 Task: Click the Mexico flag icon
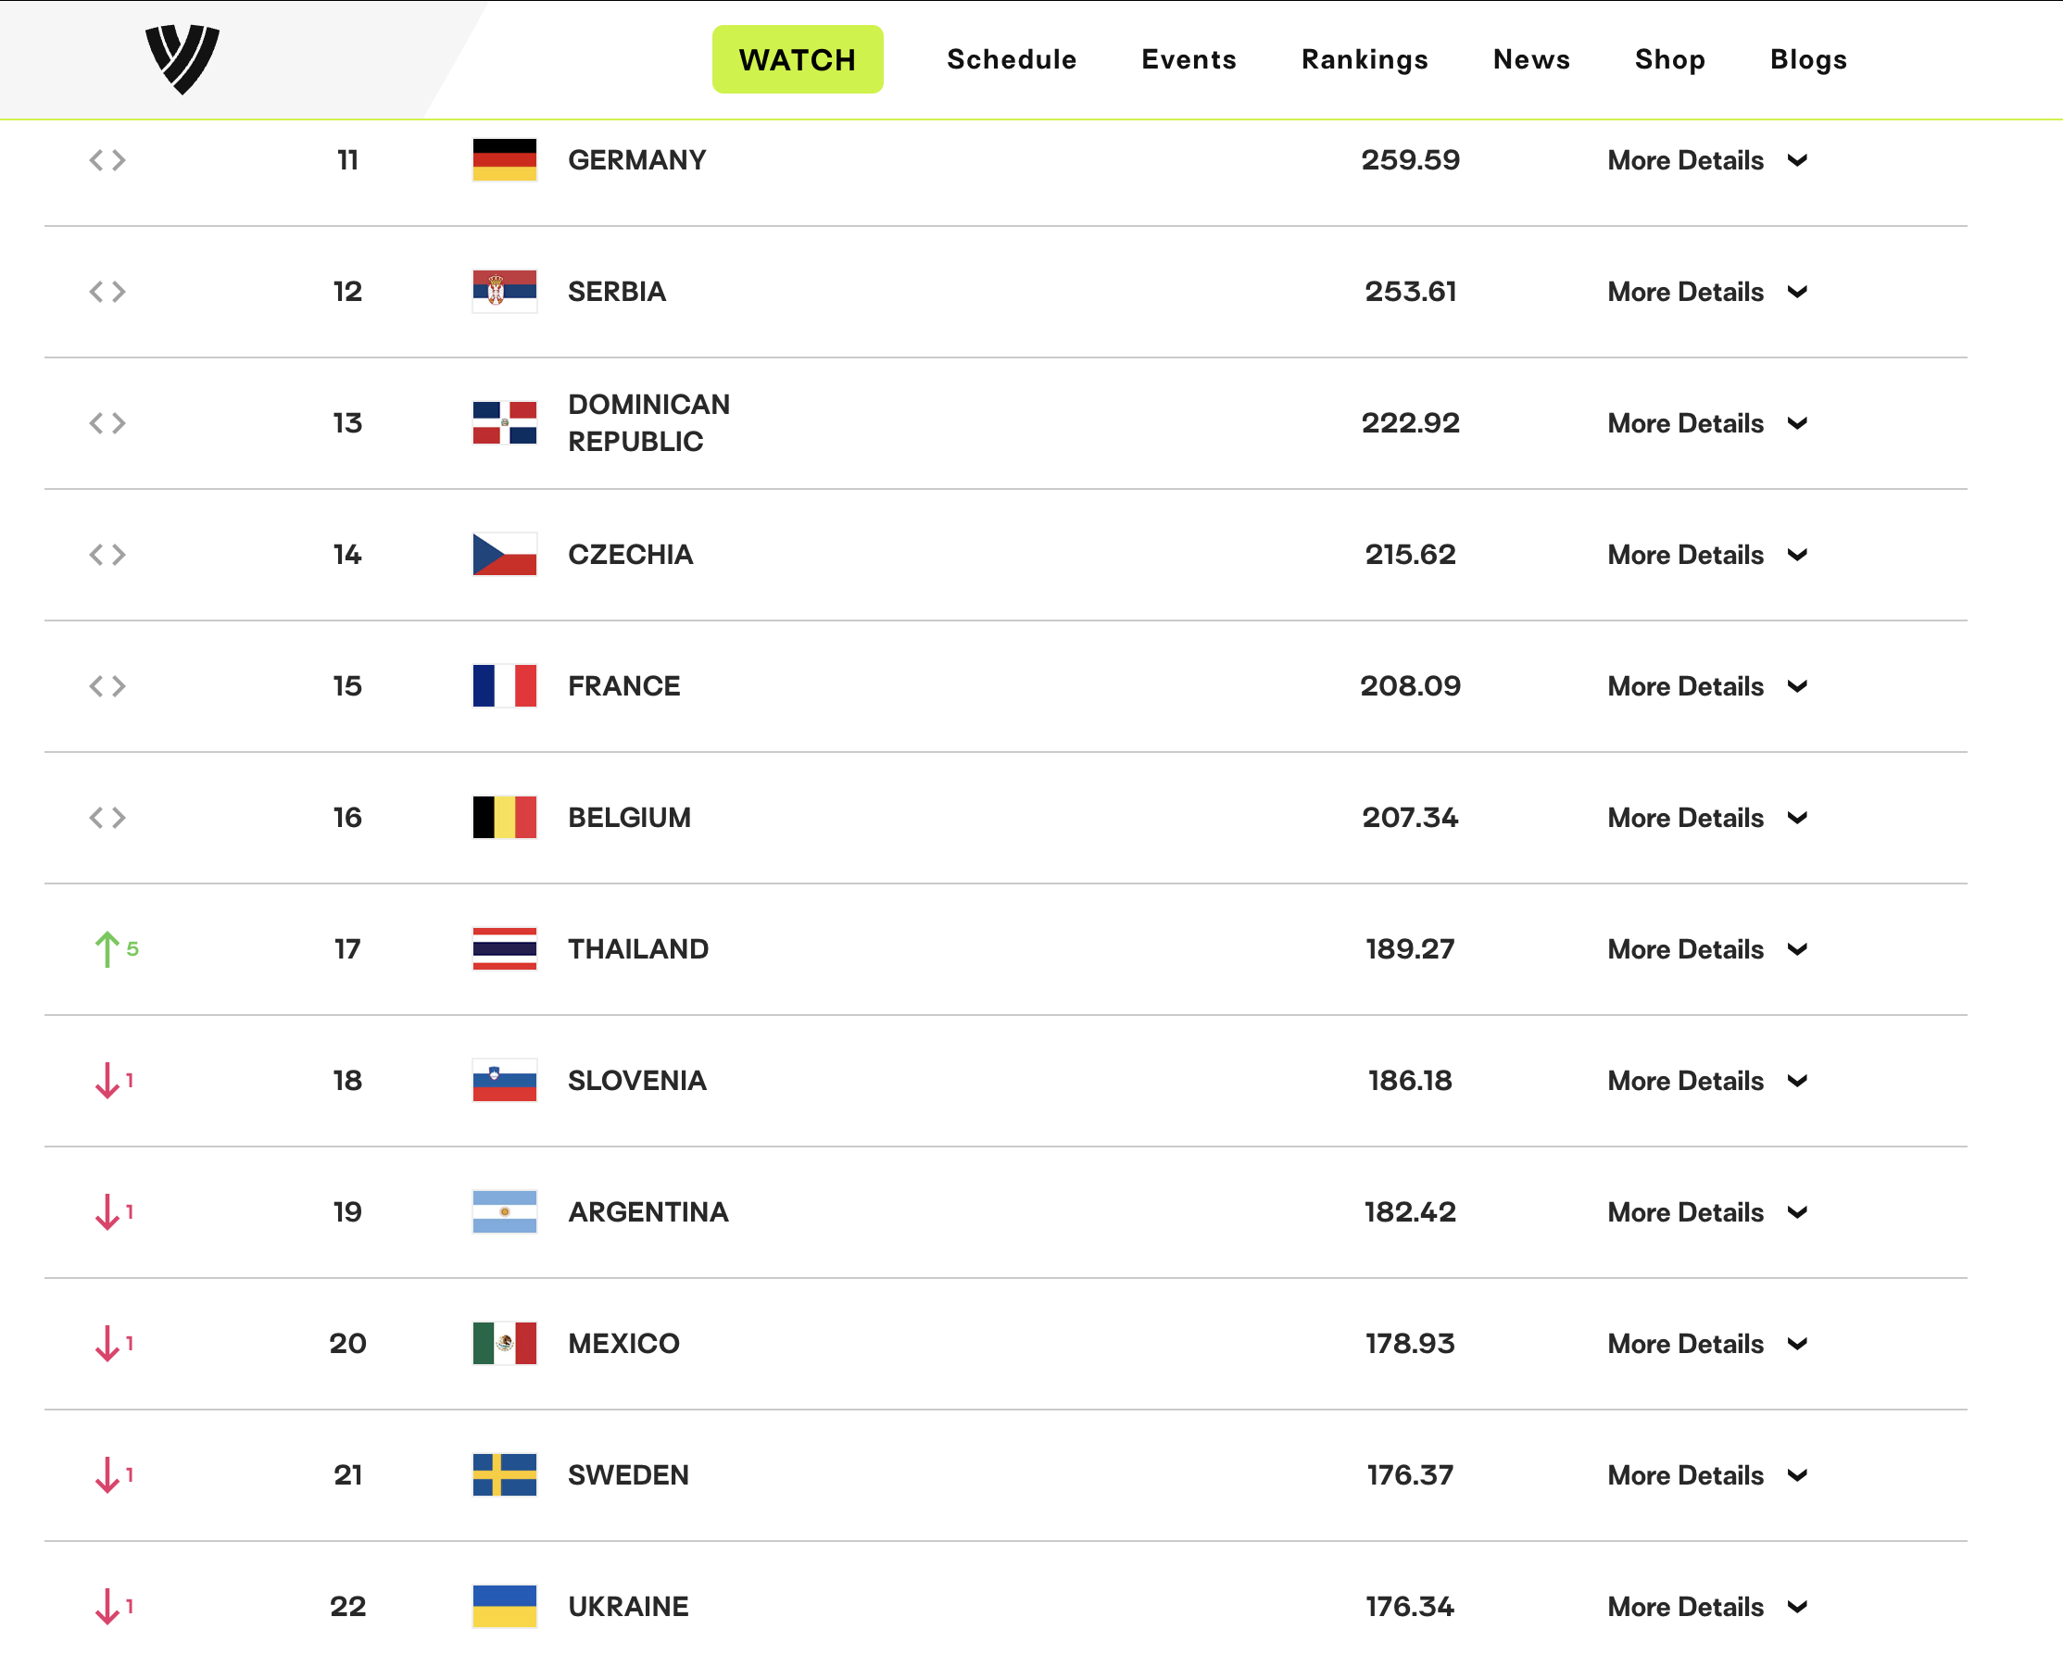coord(504,1344)
